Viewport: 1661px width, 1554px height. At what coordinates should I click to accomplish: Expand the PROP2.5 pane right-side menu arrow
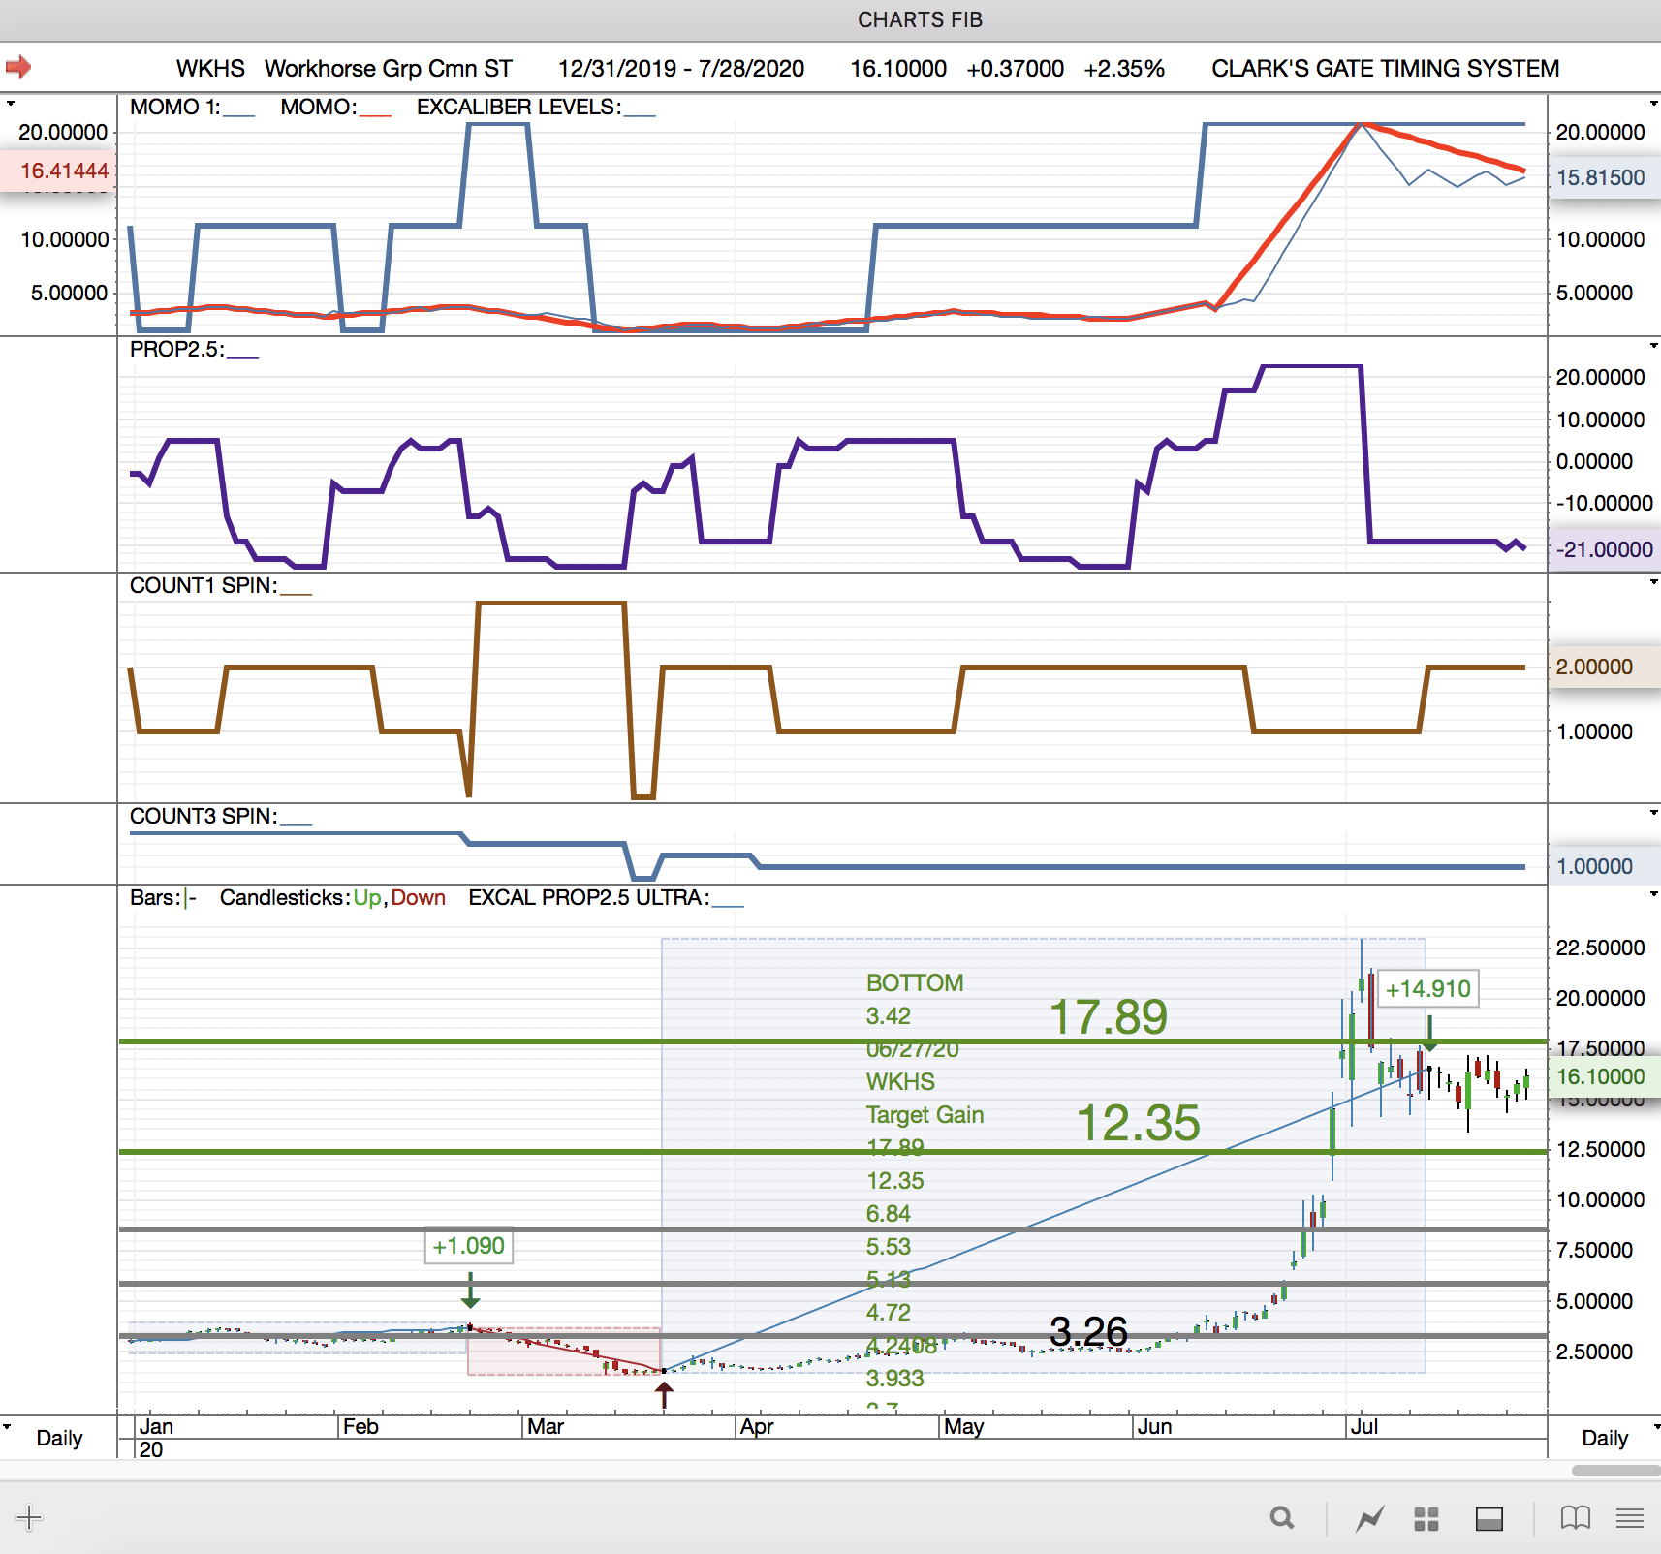tap(1653, 346)
